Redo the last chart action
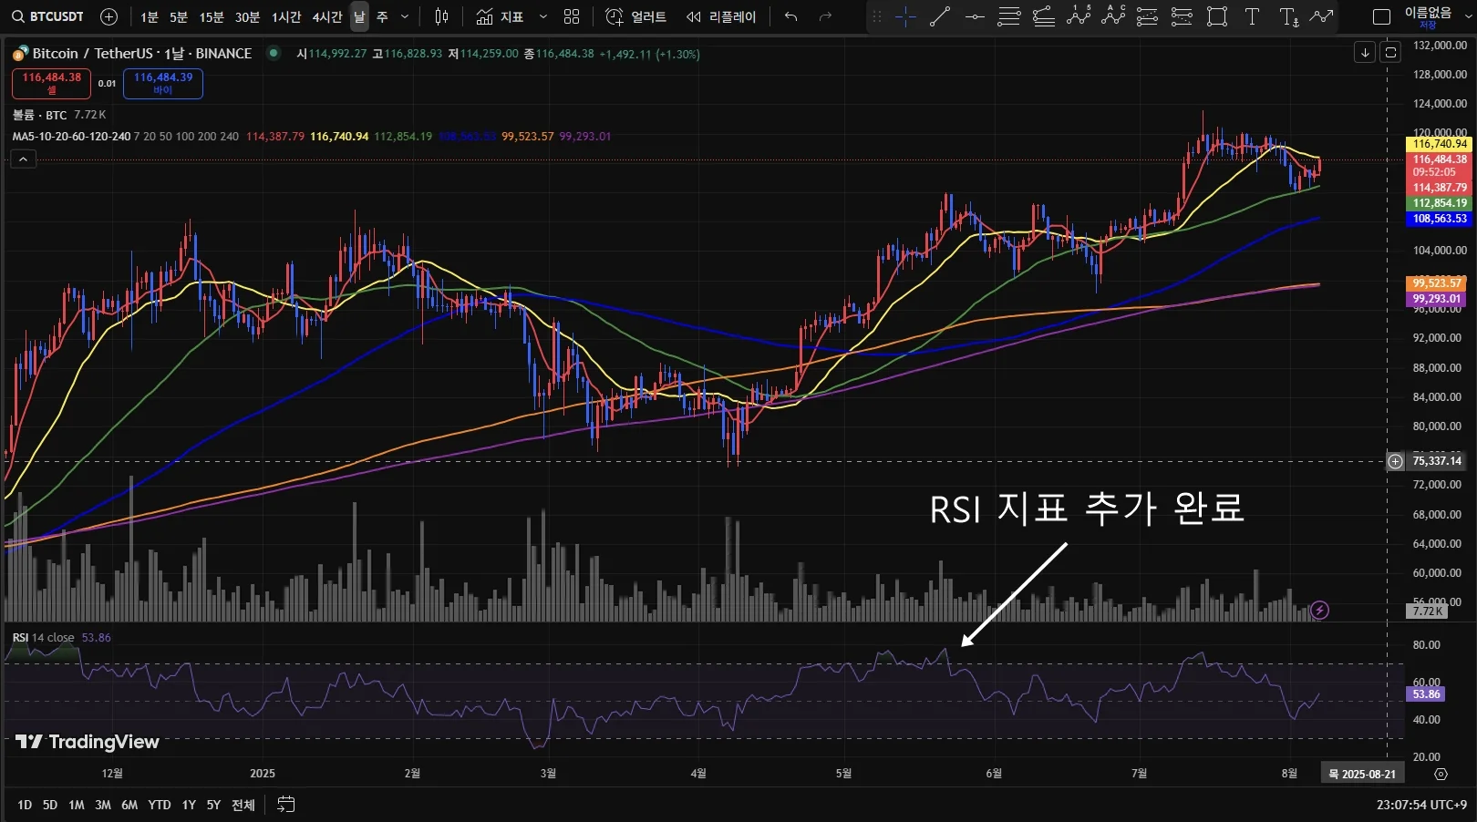1477x822 pixels. [x=825, y=16]
